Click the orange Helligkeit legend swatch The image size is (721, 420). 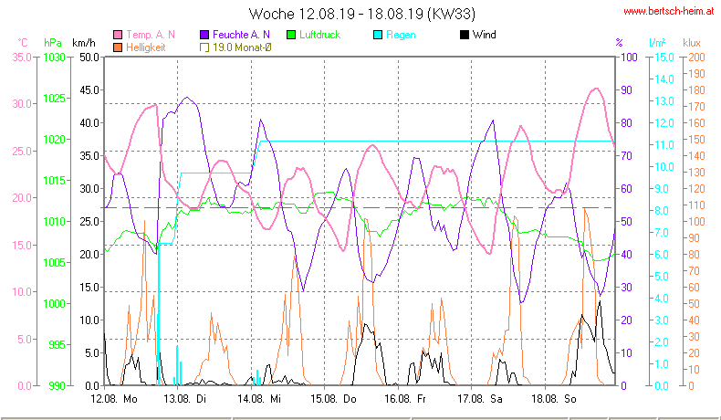point(118,47)
